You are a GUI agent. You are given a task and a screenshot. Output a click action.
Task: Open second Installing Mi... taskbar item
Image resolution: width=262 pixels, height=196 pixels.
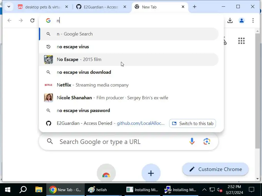[180, 190]
